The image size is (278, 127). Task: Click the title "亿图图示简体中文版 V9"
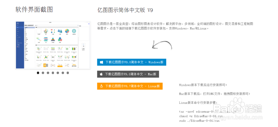coord(125,10)
